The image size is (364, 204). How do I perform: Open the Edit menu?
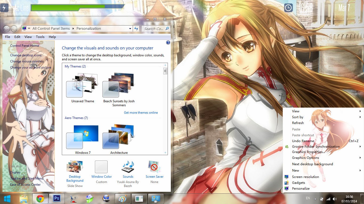tap(17, 37)
